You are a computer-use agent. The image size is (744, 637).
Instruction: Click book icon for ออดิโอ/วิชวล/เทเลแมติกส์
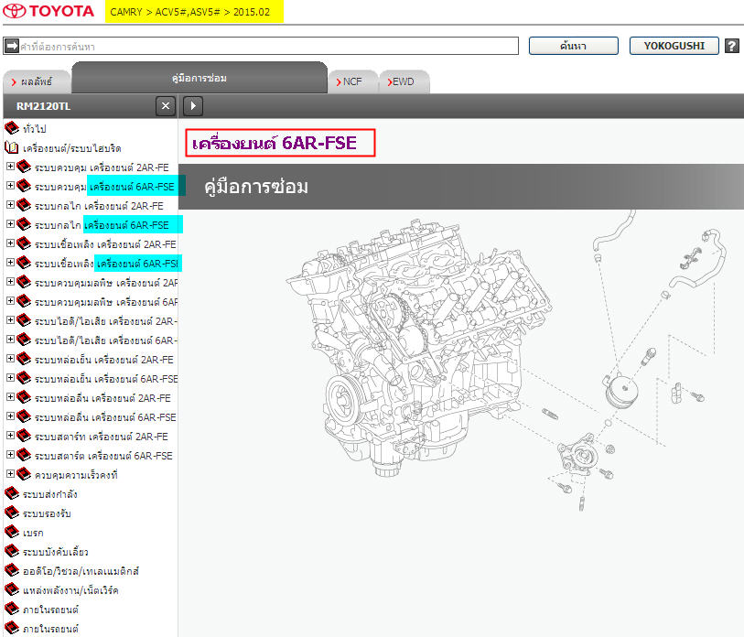pos(11,570)
